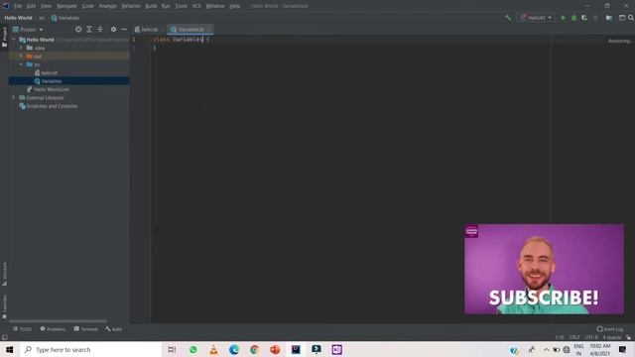Screen dimensions: 635x357
Task: Open the Project tool window side tab
Action: tap(4, 37)
